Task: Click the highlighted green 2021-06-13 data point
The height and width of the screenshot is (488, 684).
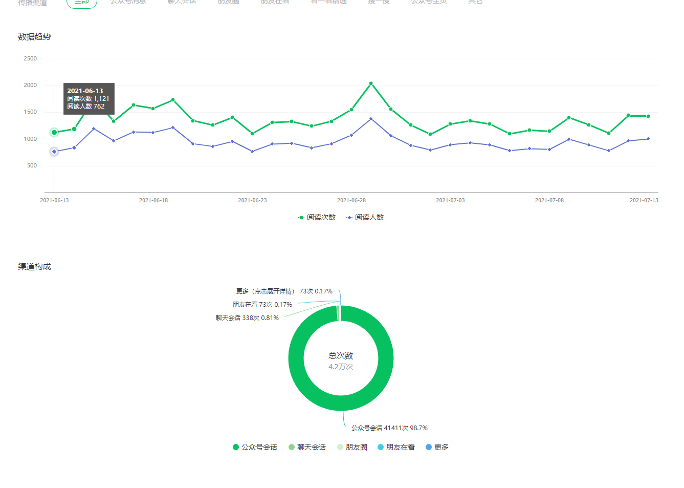Action: pos(54,133)
